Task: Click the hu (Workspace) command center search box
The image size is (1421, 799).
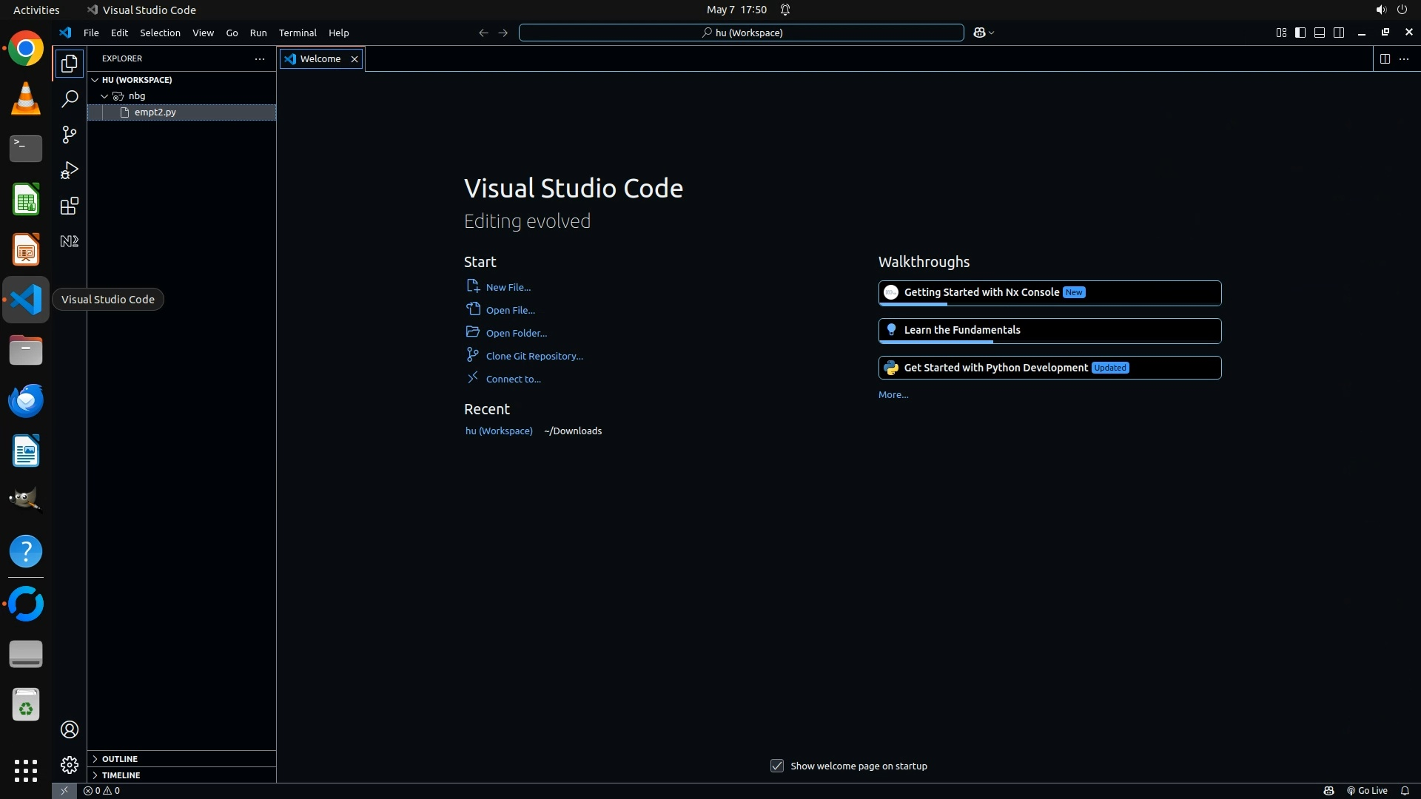Action: pyautogui.click(x=741, y=33)
